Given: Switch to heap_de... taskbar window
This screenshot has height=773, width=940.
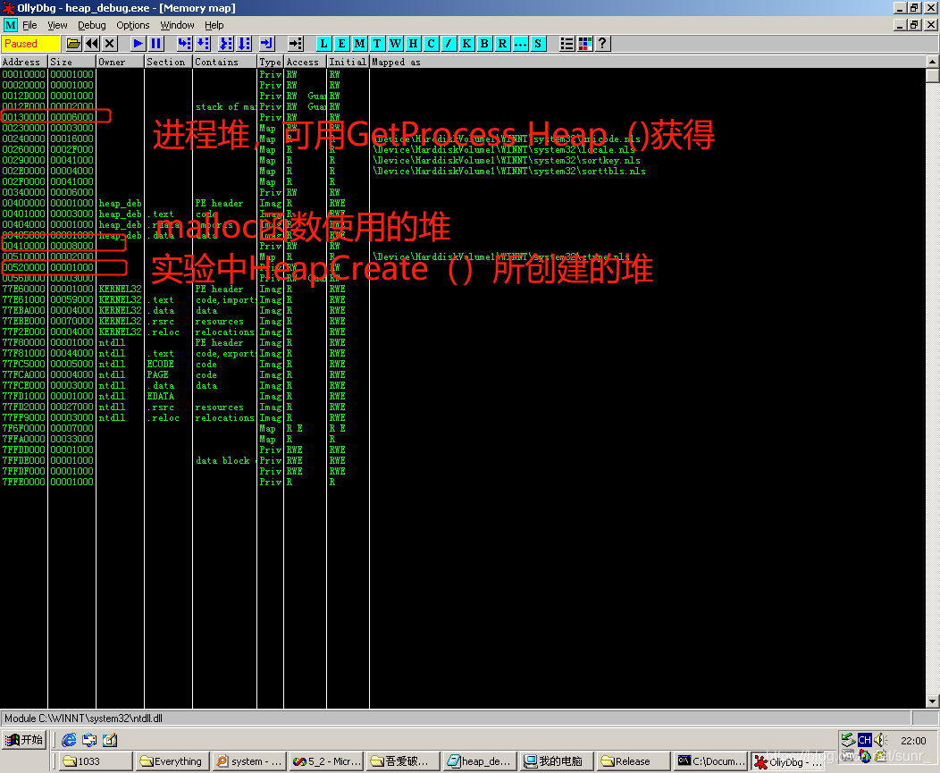Looking at the screenshot, I should (480, 761).
